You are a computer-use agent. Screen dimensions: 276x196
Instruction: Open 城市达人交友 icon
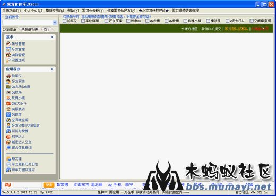[8, 142]
